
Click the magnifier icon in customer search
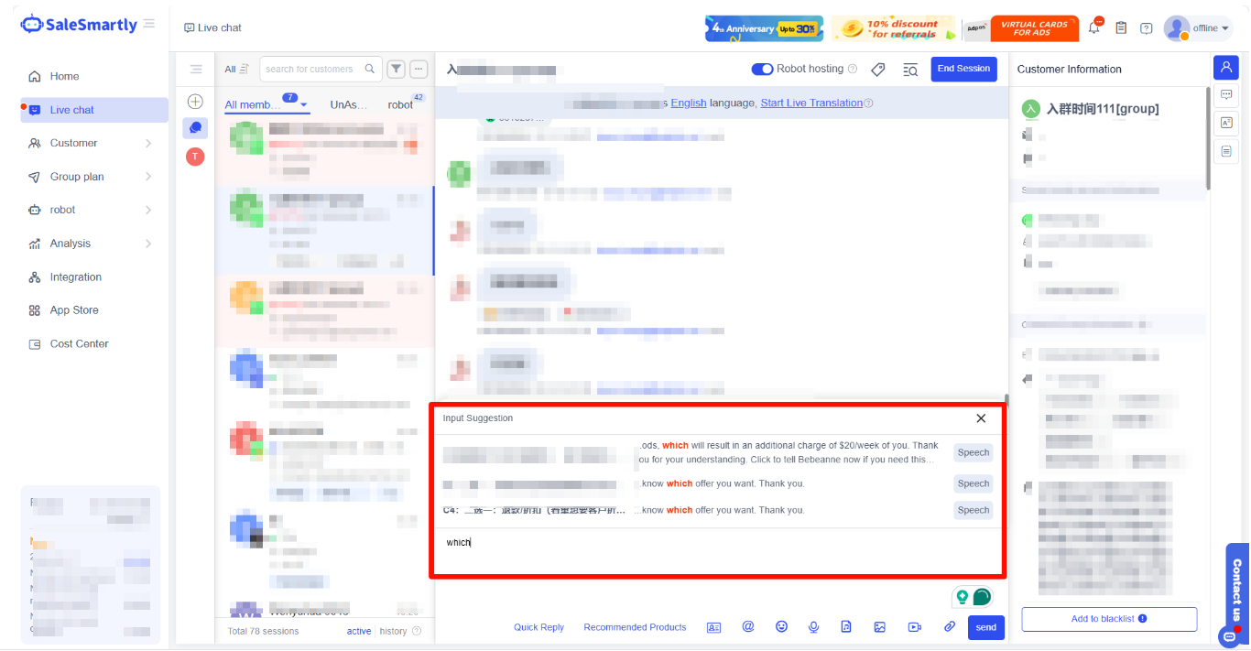(x=370, y=69)
